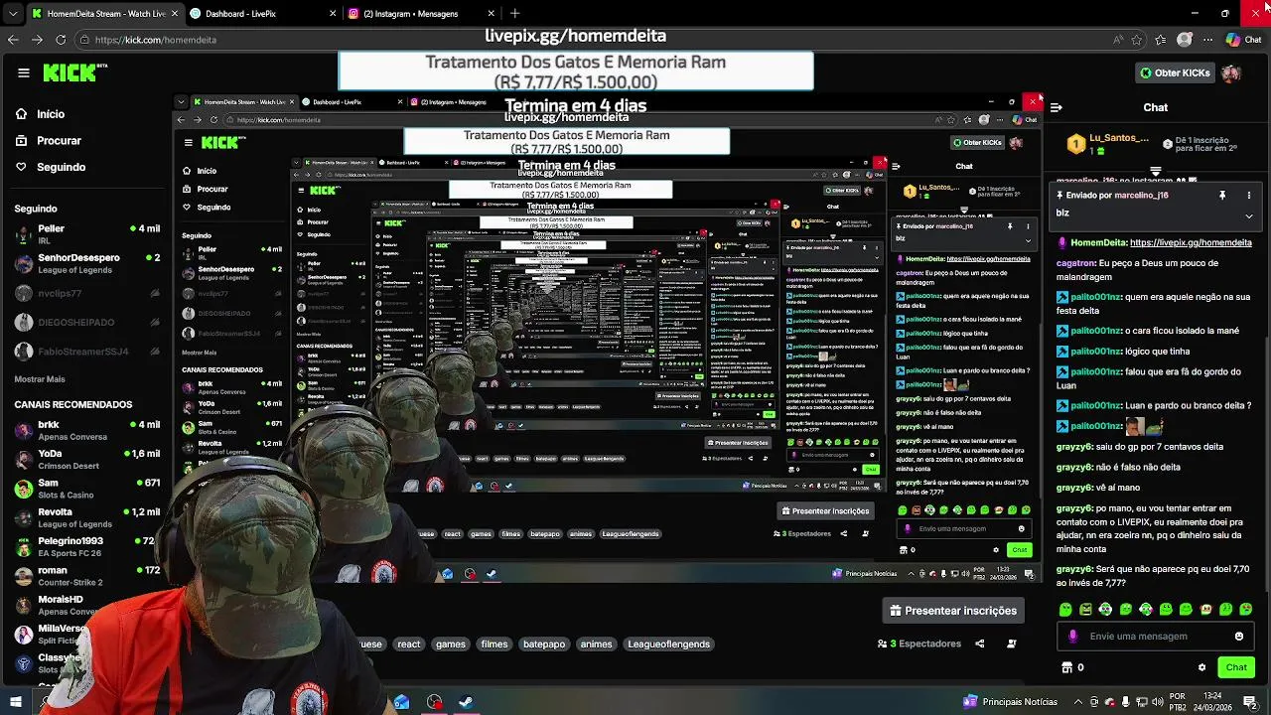Switch to Instagram Mensagens tab
The height and width of the screenshot is (715, 1271).
point(419,14)
